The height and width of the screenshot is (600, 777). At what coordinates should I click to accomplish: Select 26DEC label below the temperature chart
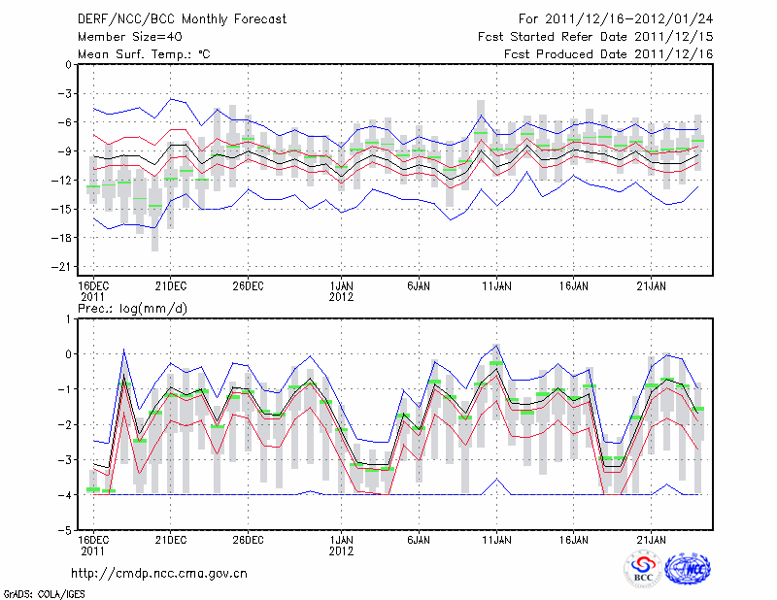[x=248, y=285]
